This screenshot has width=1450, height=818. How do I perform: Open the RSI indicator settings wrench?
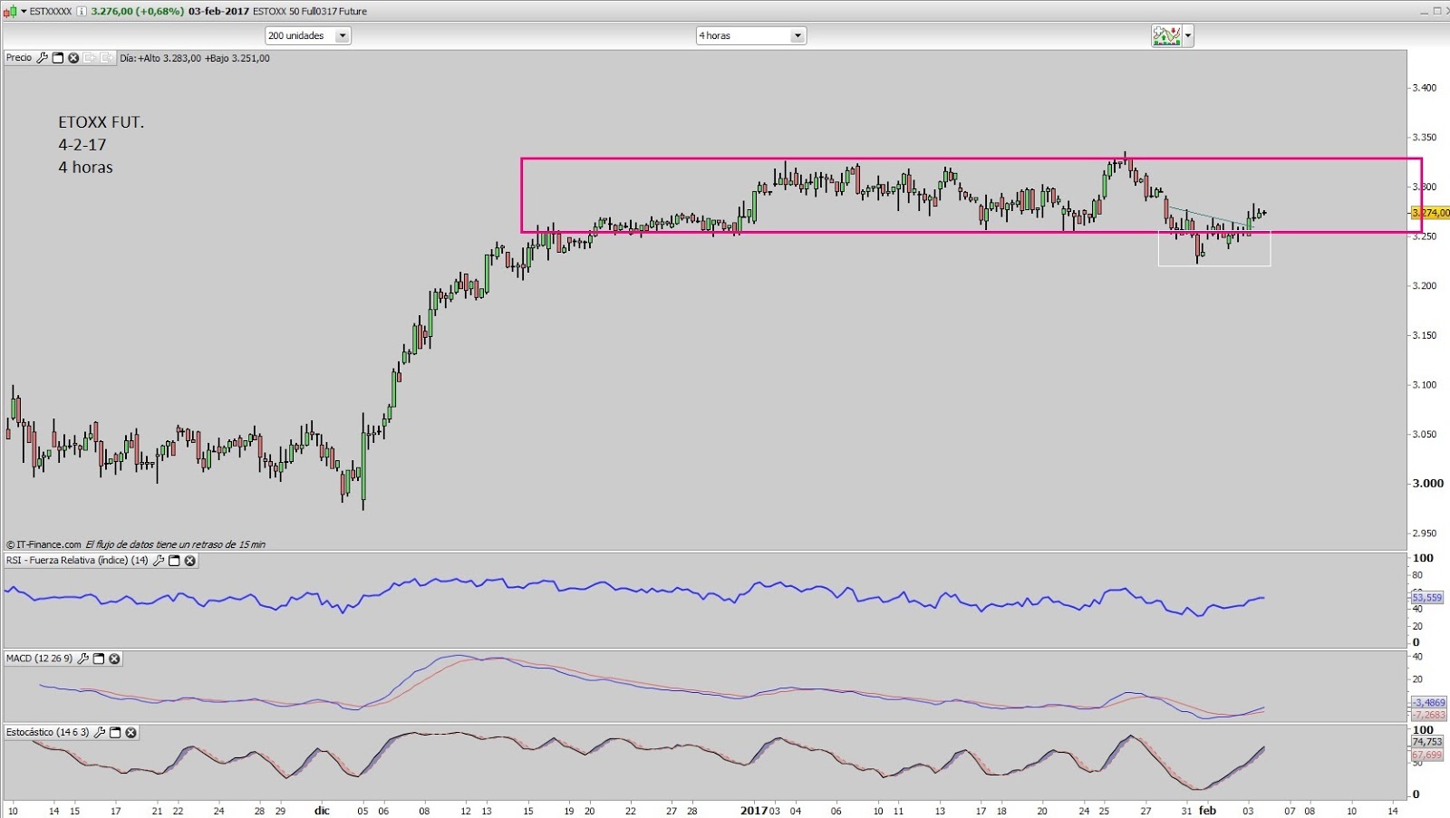click(x=159, y=561)
